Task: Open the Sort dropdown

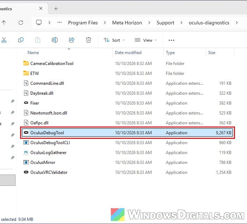Action: tap(114, 40)
